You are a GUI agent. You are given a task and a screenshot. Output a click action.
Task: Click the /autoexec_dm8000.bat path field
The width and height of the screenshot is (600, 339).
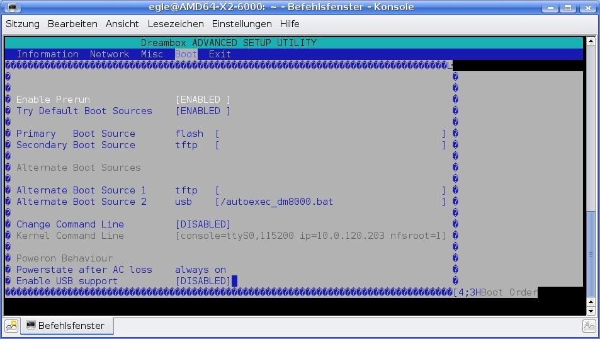click(331, 202)
